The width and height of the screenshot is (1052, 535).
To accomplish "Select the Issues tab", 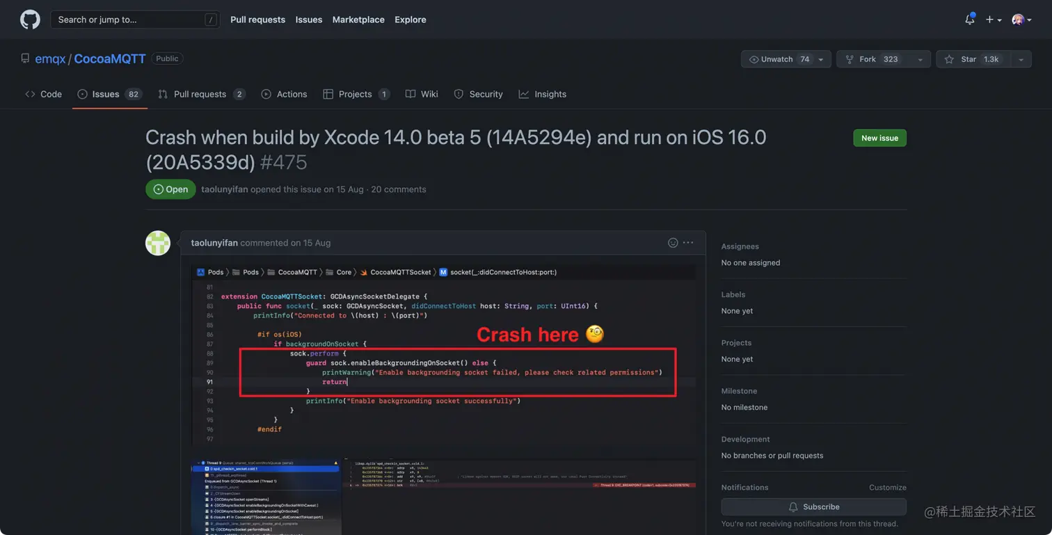I will pos(109,94).
